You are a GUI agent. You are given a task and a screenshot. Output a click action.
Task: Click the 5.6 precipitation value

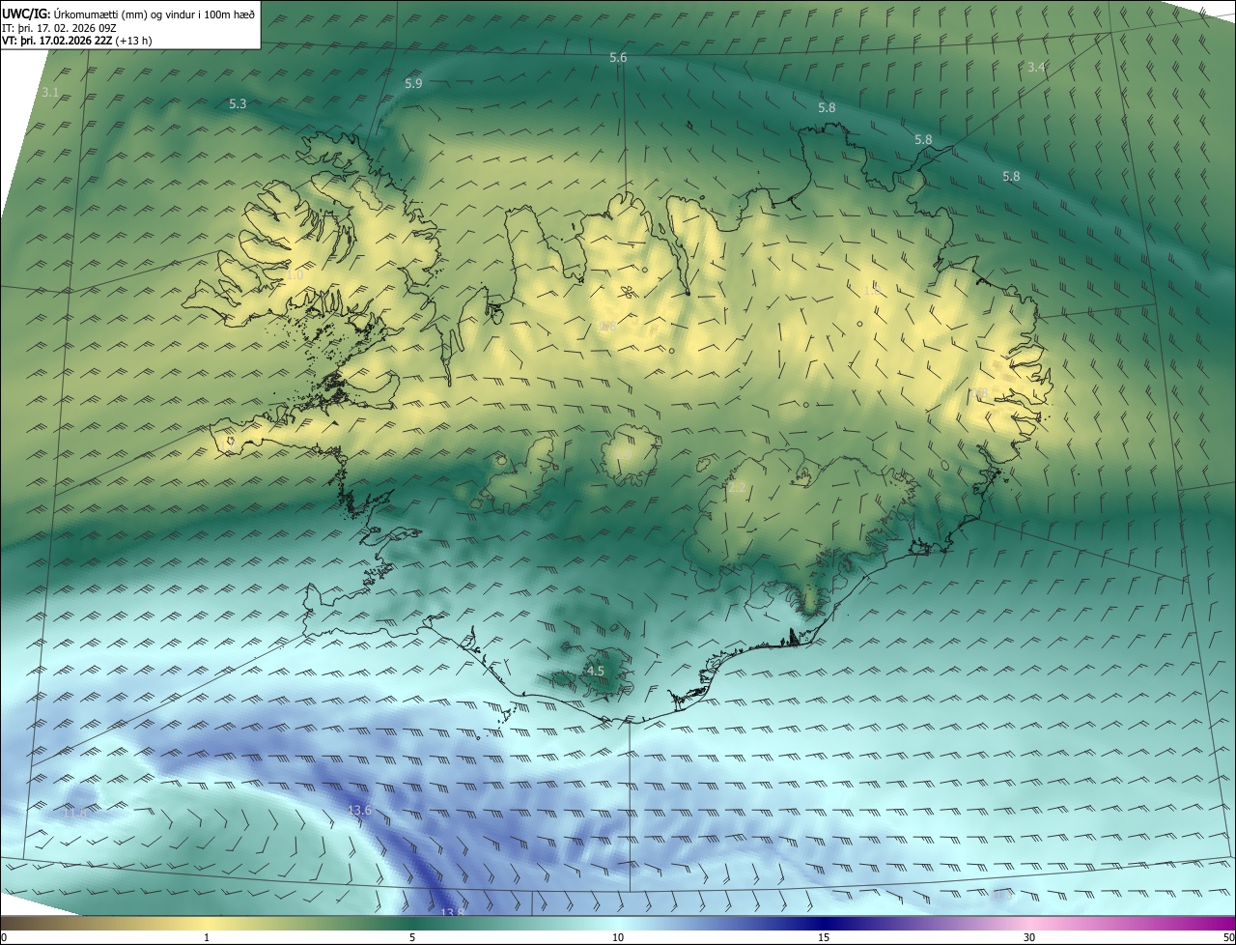(x=618, y=58)
